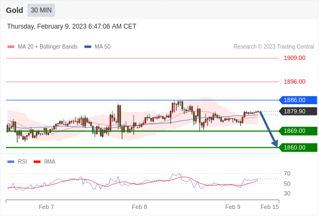Click the 9MA legend red swatch
319x216 pixels.
37,162
